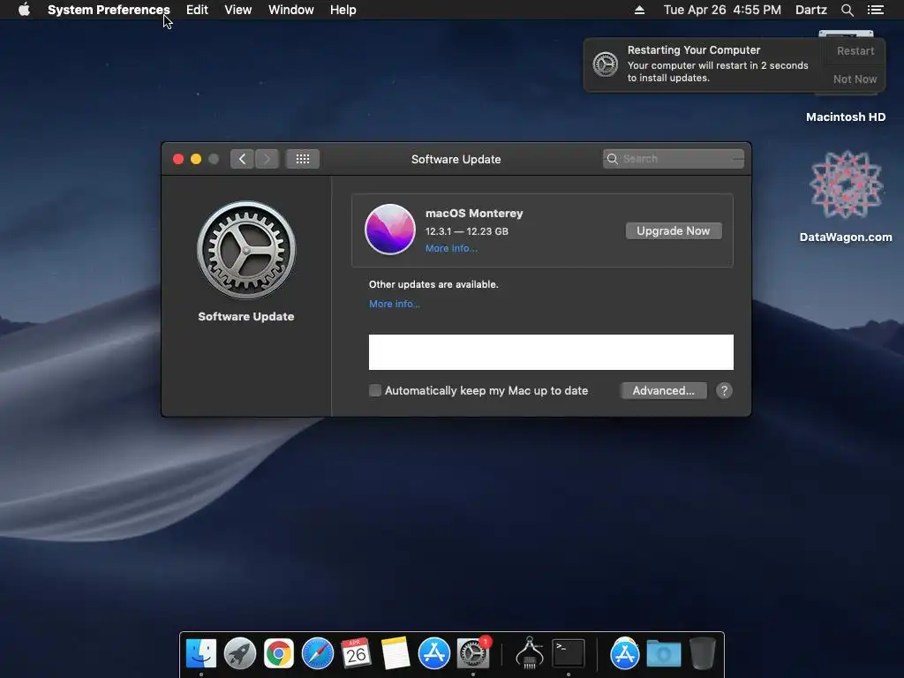Open Terminal from the Dock
This screenshot has height=678, width=904.
tap(569, 653)
